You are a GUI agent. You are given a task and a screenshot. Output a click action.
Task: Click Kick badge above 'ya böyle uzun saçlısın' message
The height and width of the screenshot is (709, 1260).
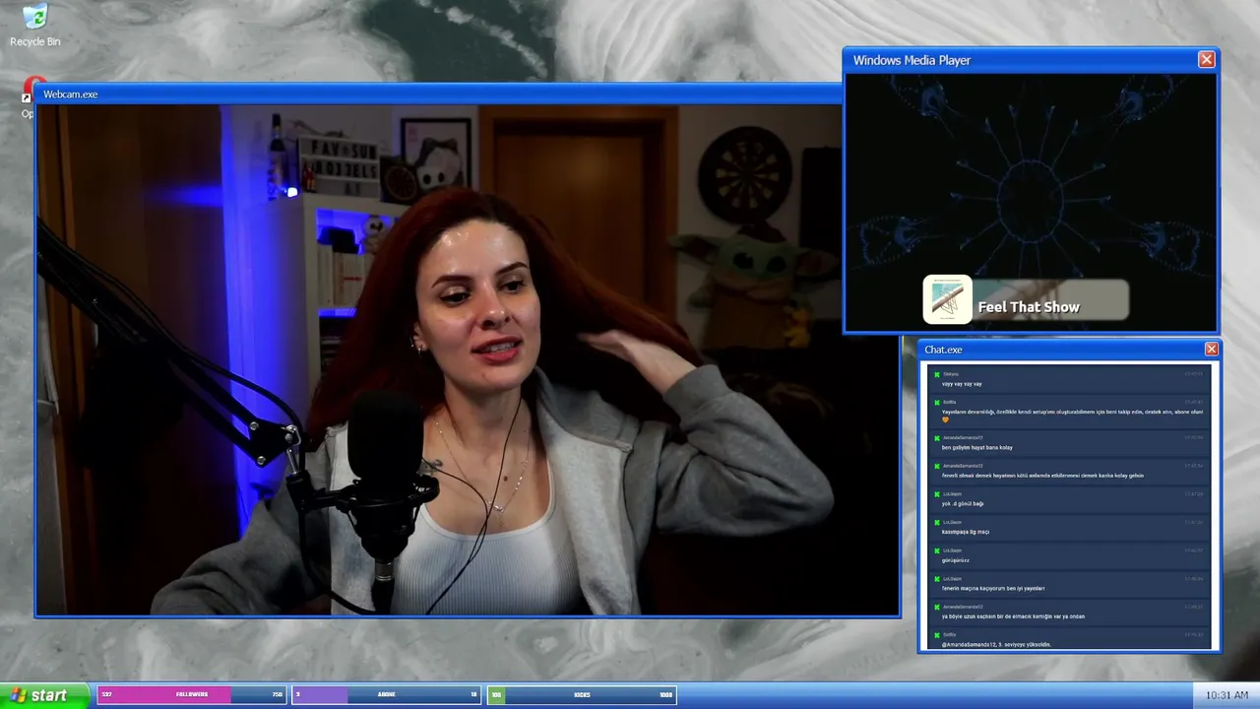coord(937,607)
